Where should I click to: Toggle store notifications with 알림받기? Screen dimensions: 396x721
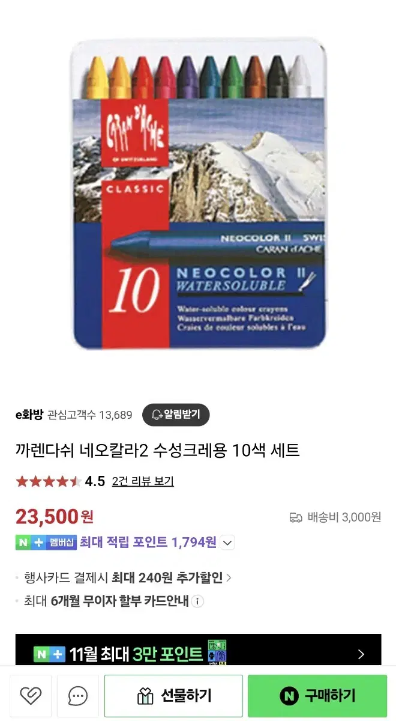[176, 414]
